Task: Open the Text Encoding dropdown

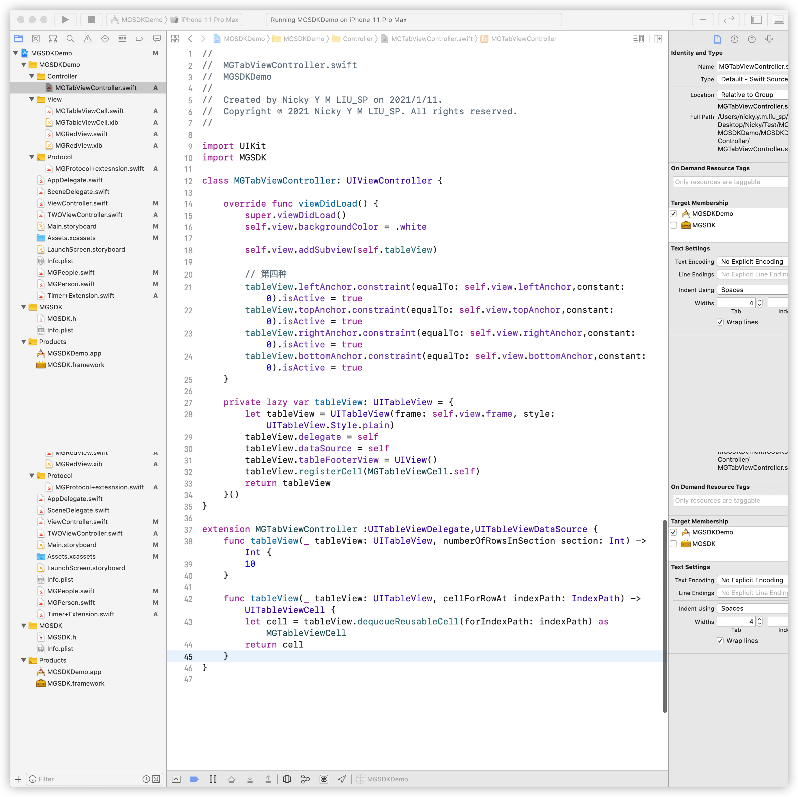Action: coord(752,261)
